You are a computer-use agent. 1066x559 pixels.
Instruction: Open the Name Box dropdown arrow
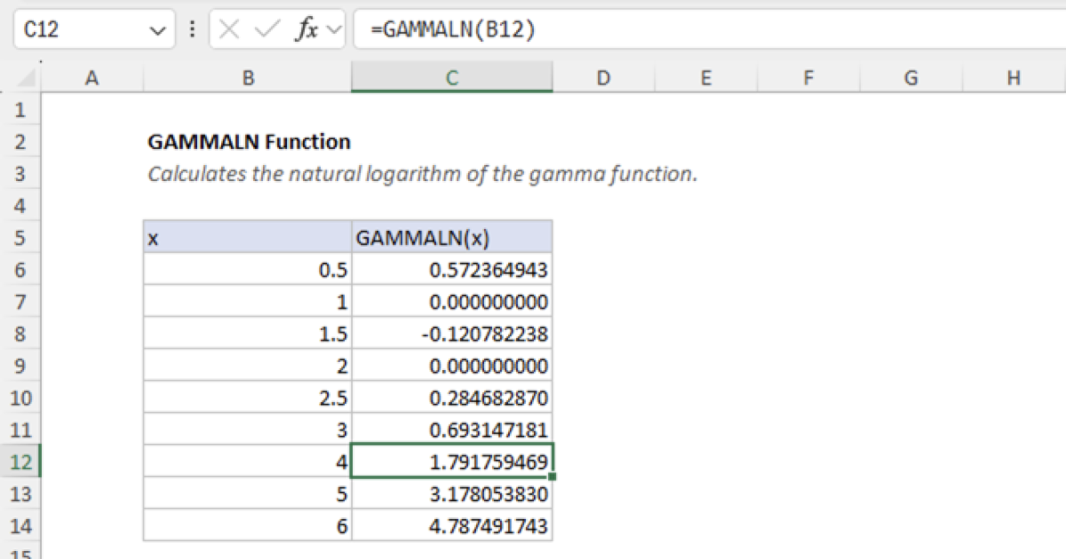[158, 29]
